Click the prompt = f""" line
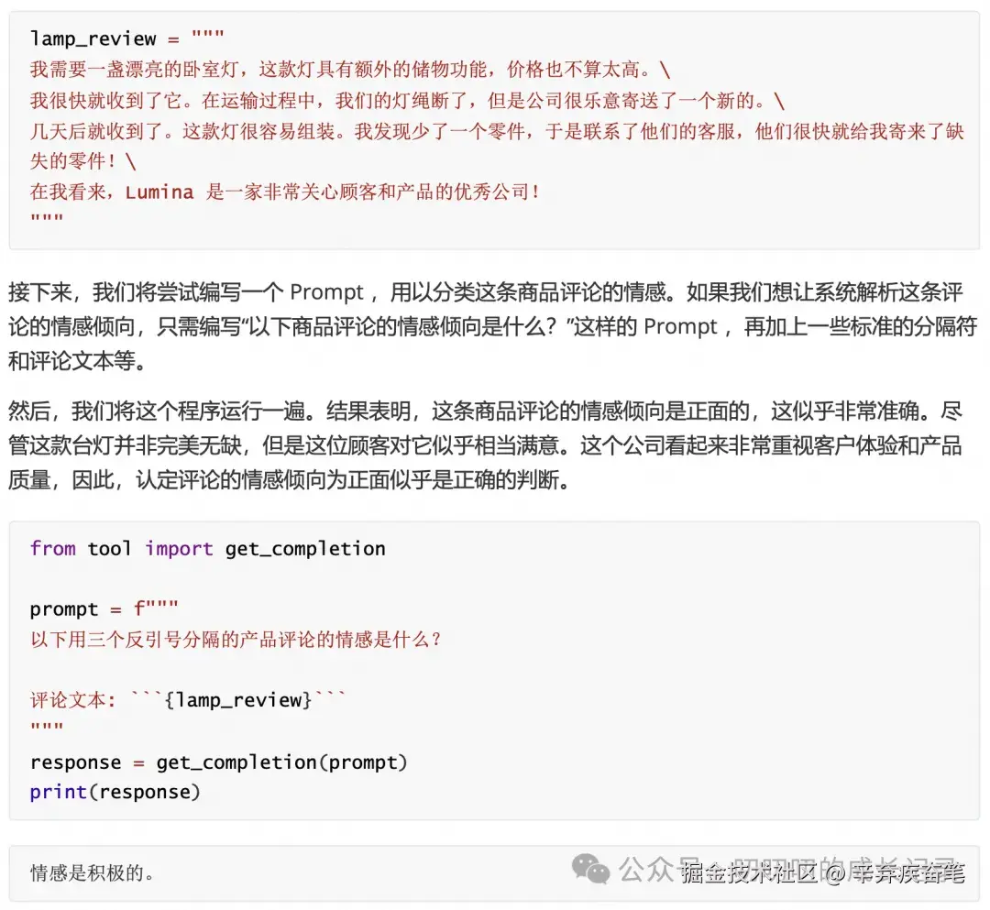This screenshot has width=990, height=910. (x=104, y=609)
